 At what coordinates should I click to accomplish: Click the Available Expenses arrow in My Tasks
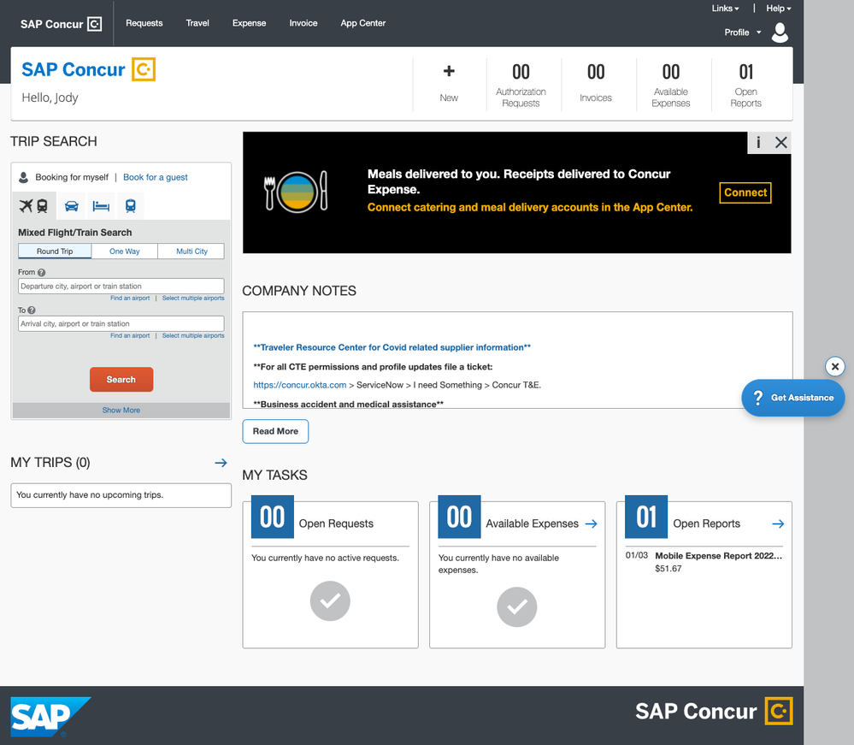(591, 523)
